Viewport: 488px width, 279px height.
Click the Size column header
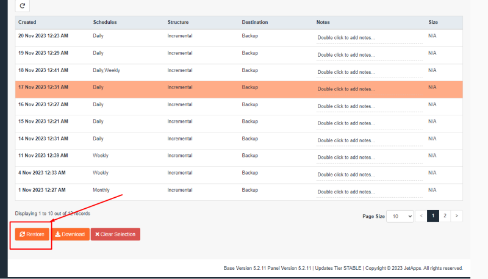pos(433,22)
